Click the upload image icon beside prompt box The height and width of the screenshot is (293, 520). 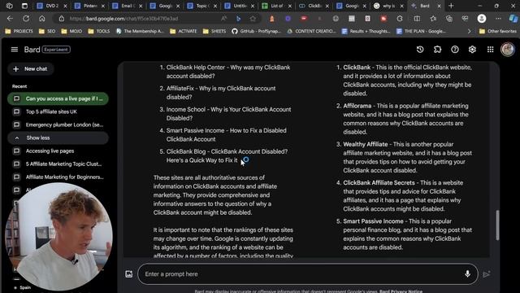(x=129, y=274)
